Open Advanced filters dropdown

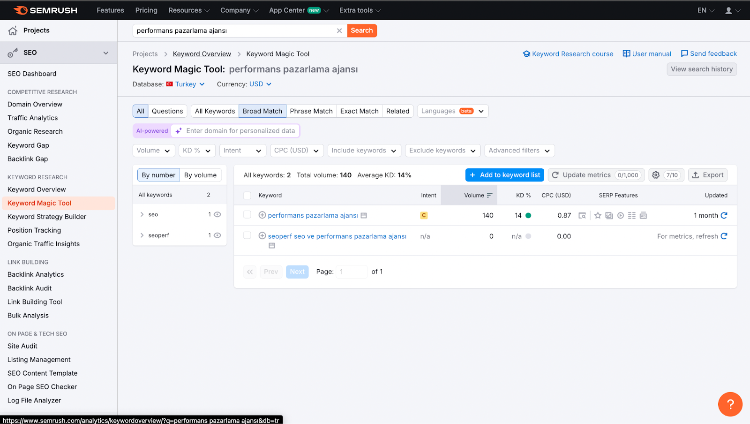[x=520, y=151]
